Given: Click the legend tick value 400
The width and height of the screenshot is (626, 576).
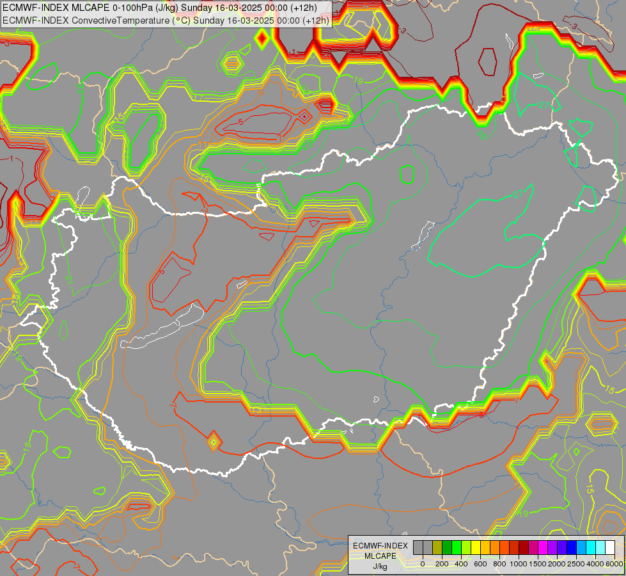Looking at the screenshot, I should (461, 564).
